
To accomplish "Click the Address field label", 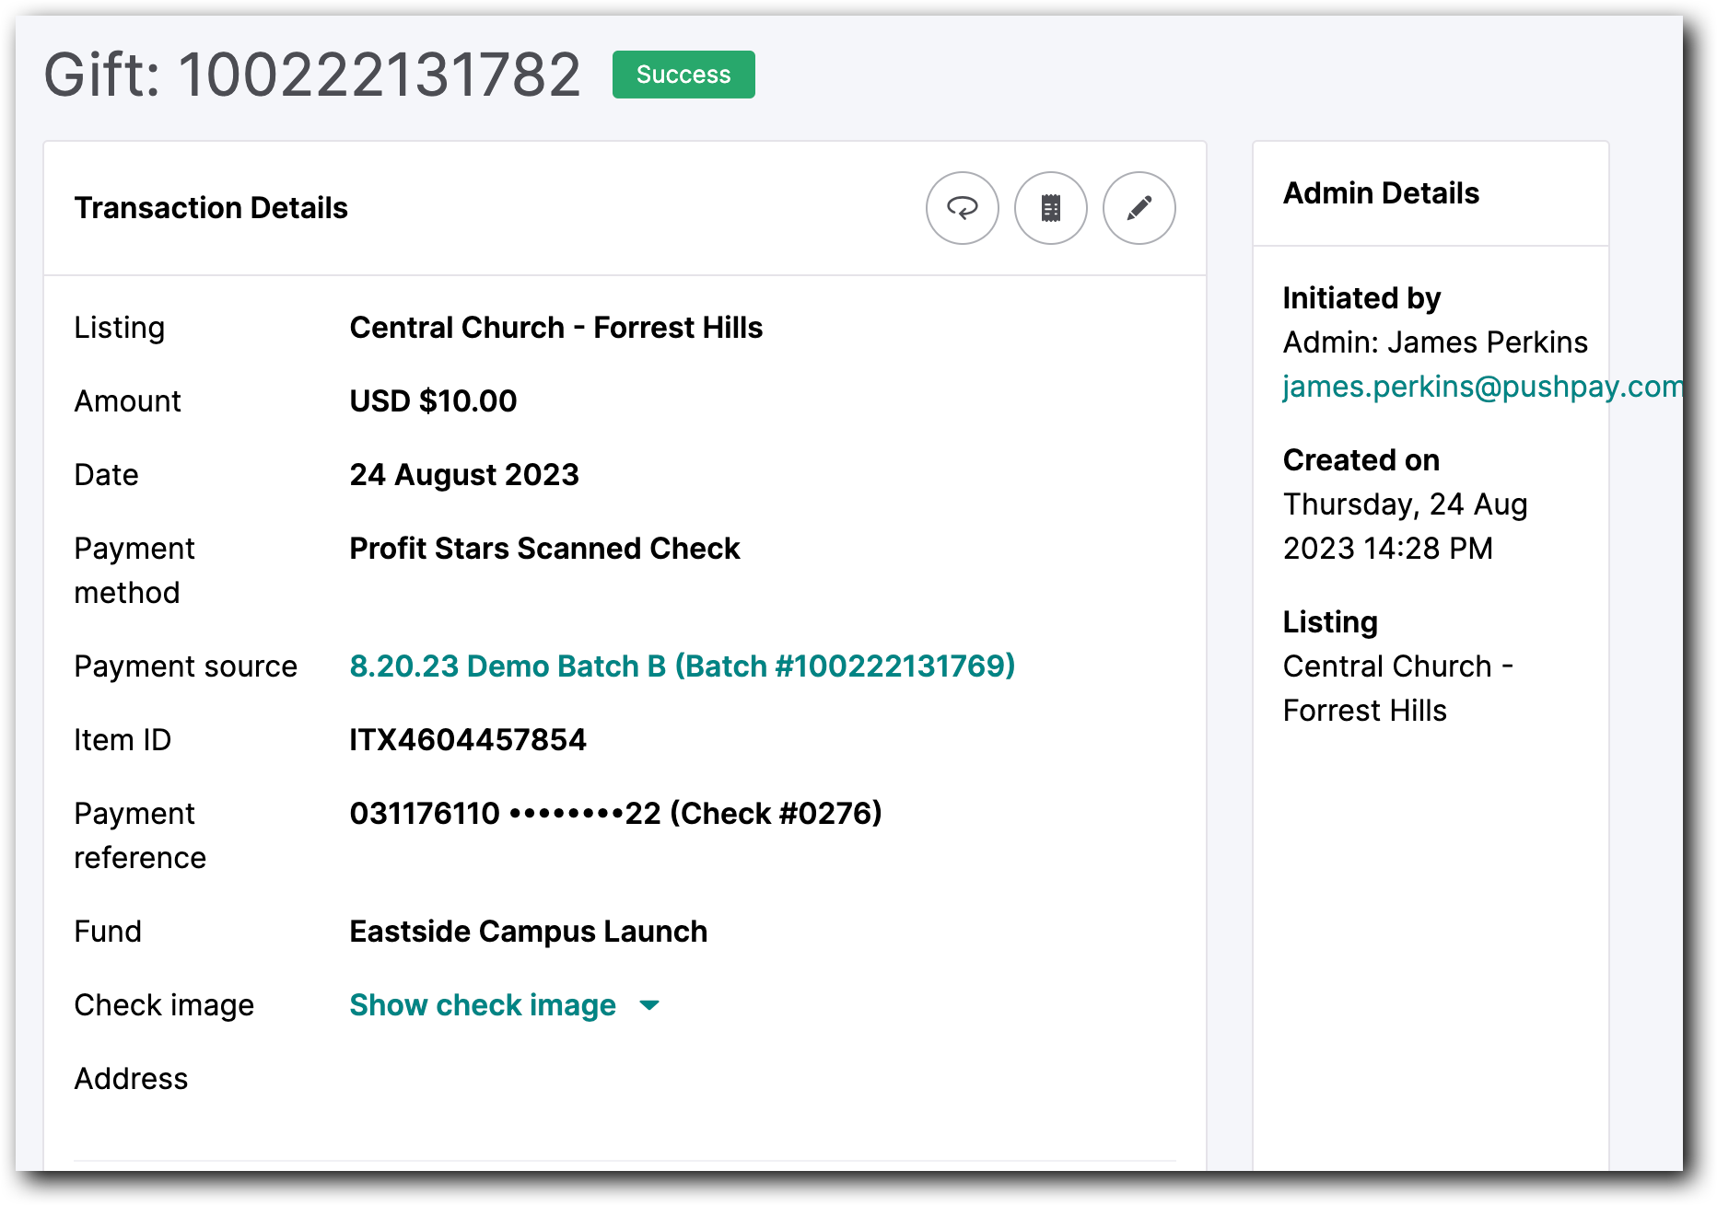I will [131, 1078].
